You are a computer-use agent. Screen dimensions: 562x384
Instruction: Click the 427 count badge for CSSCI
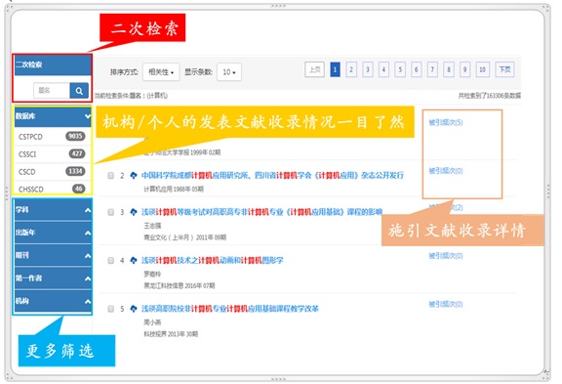point(77,153)
